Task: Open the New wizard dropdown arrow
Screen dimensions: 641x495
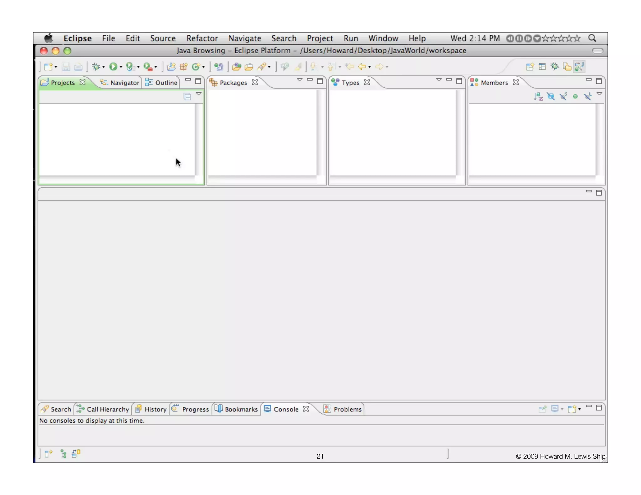Action: (x=56, y=67)
